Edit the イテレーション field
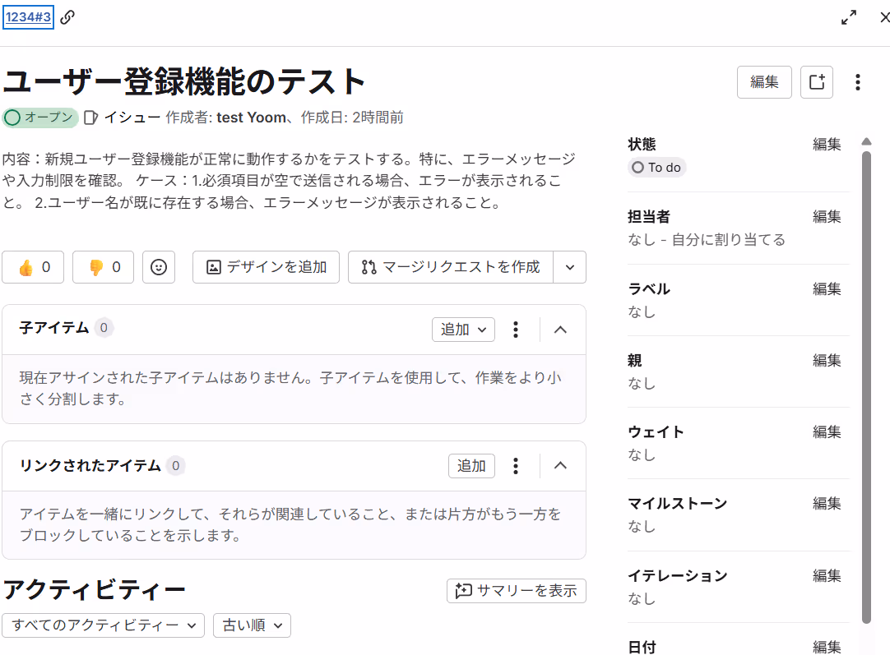Screen dimensions: 890x655 click(827, 575)
